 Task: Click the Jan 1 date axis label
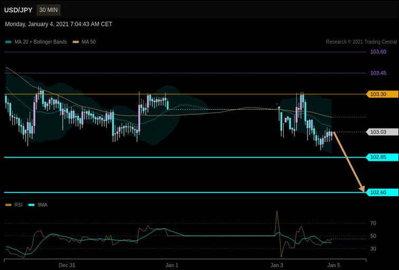[x=172, y=265]
